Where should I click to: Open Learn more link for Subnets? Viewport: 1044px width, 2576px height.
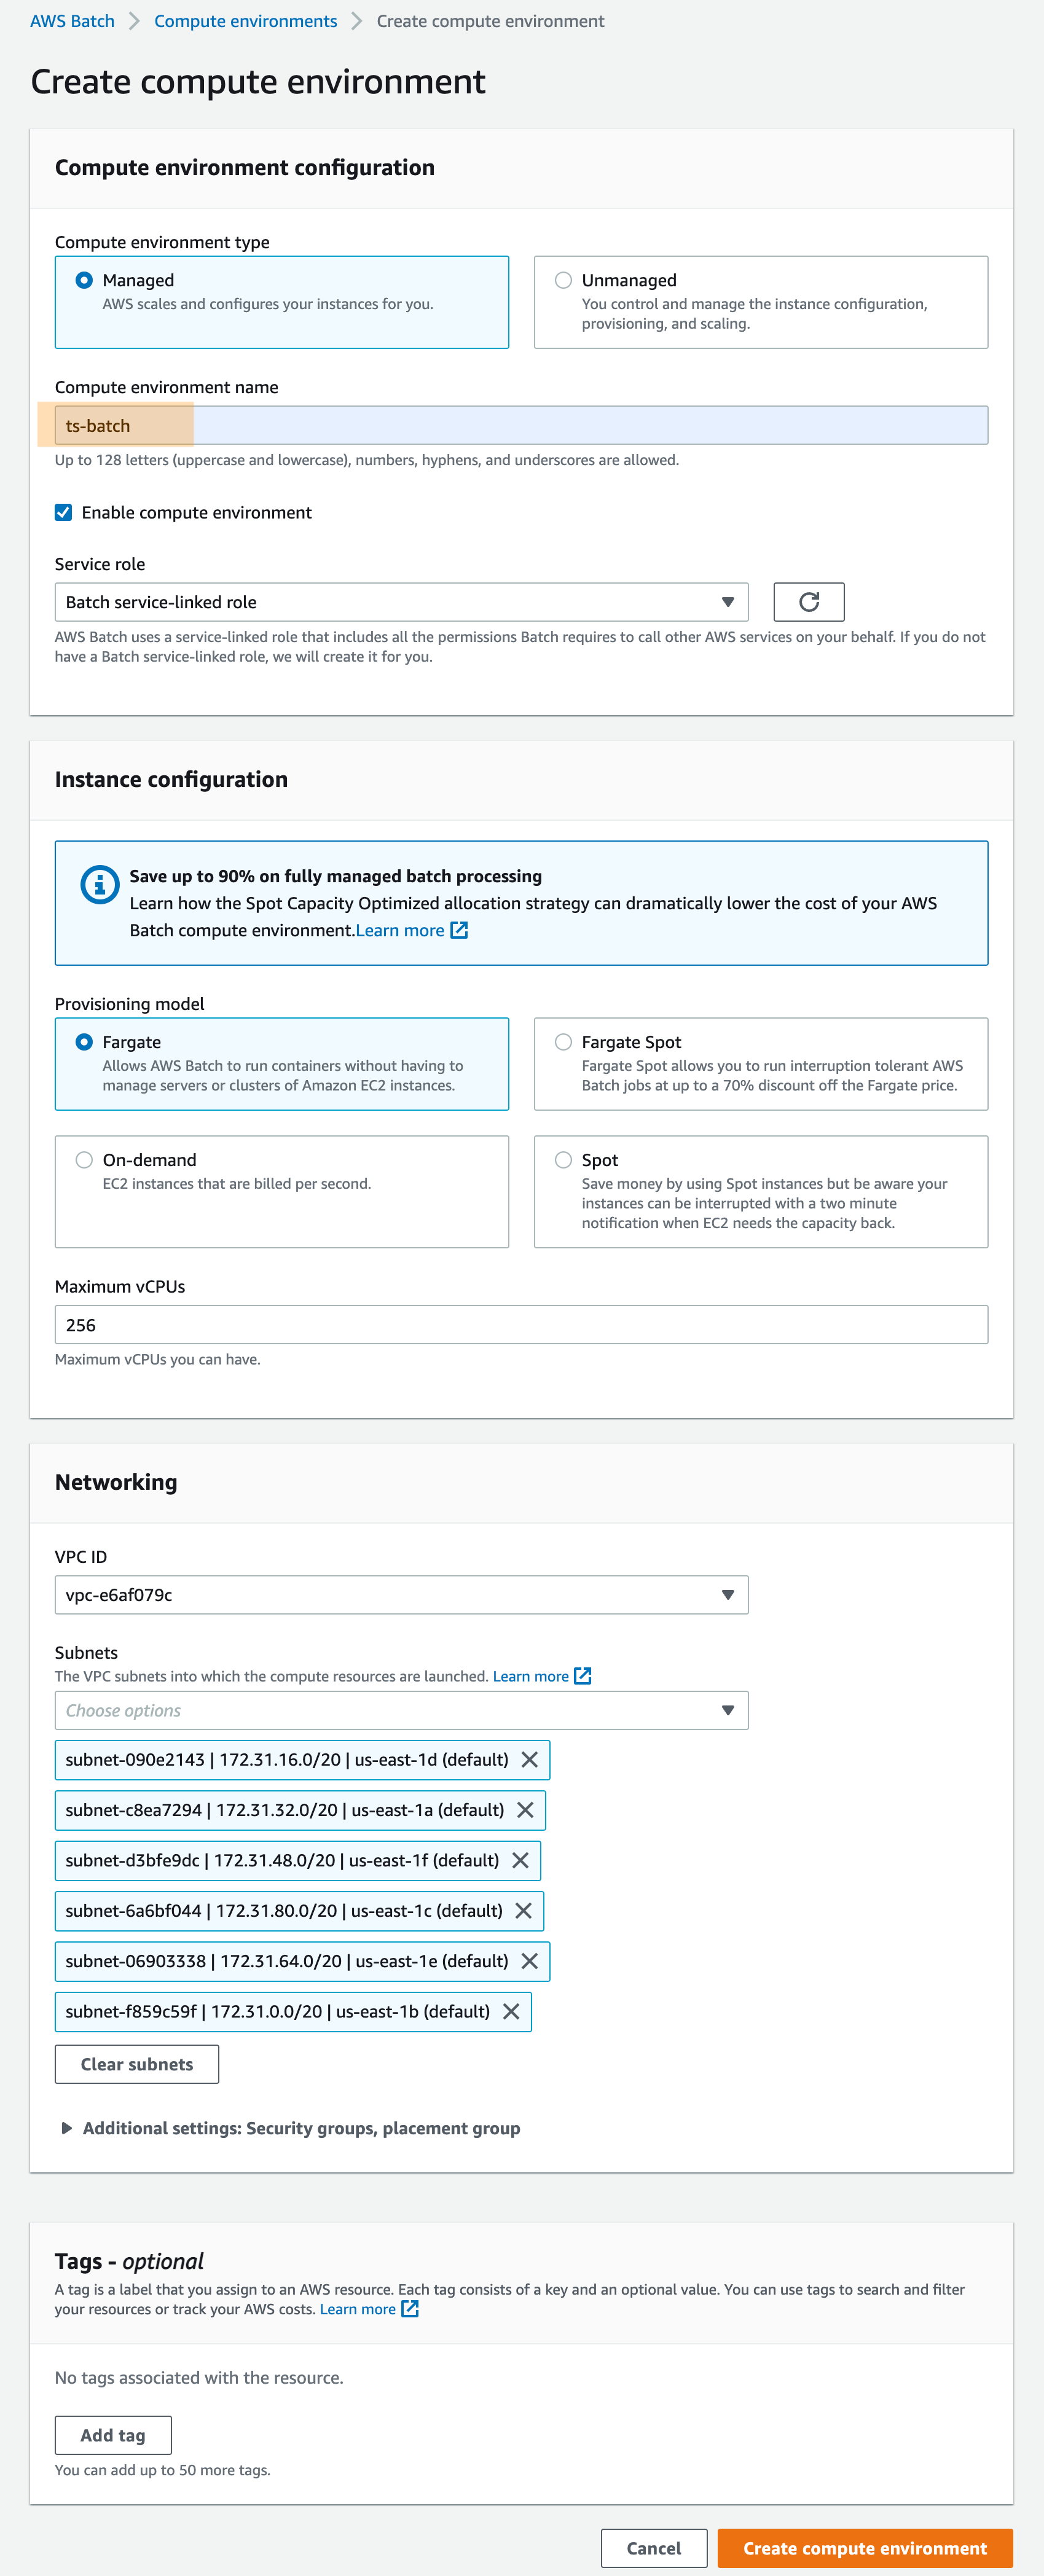point(530,1676)
